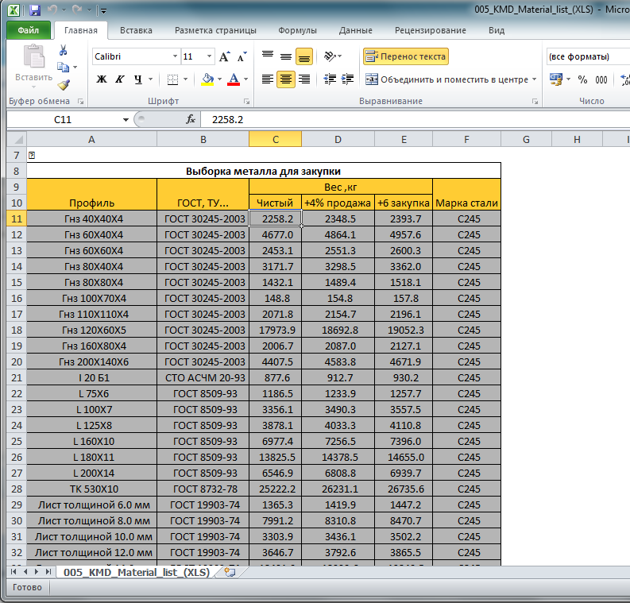The width and height of the screenshot is (630, 603).
Task: Select the Format Painter brush icon
Action: click(64, 85)
